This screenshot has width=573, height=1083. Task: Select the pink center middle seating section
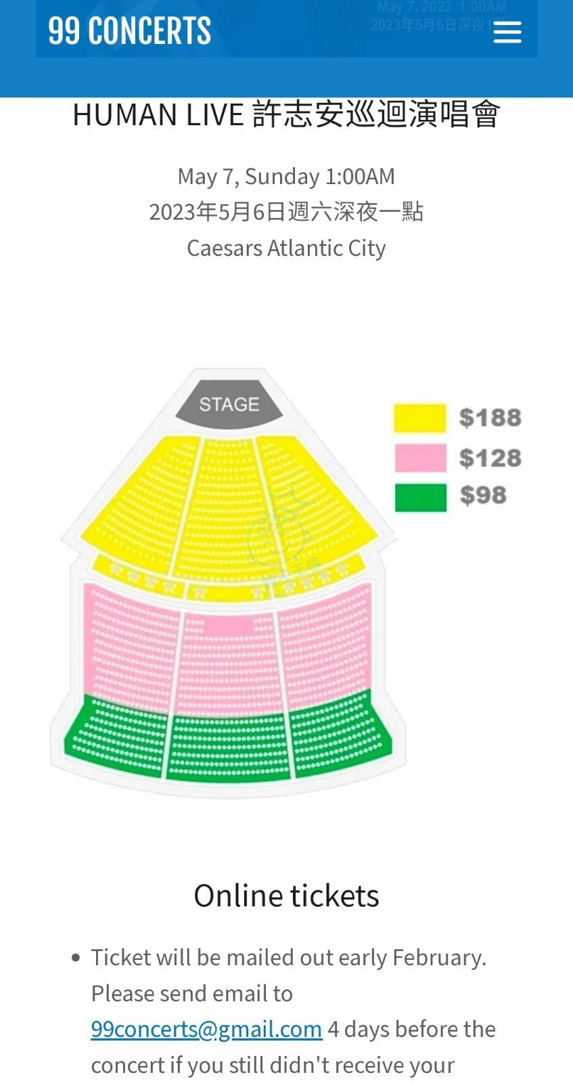tap(229, 663)
